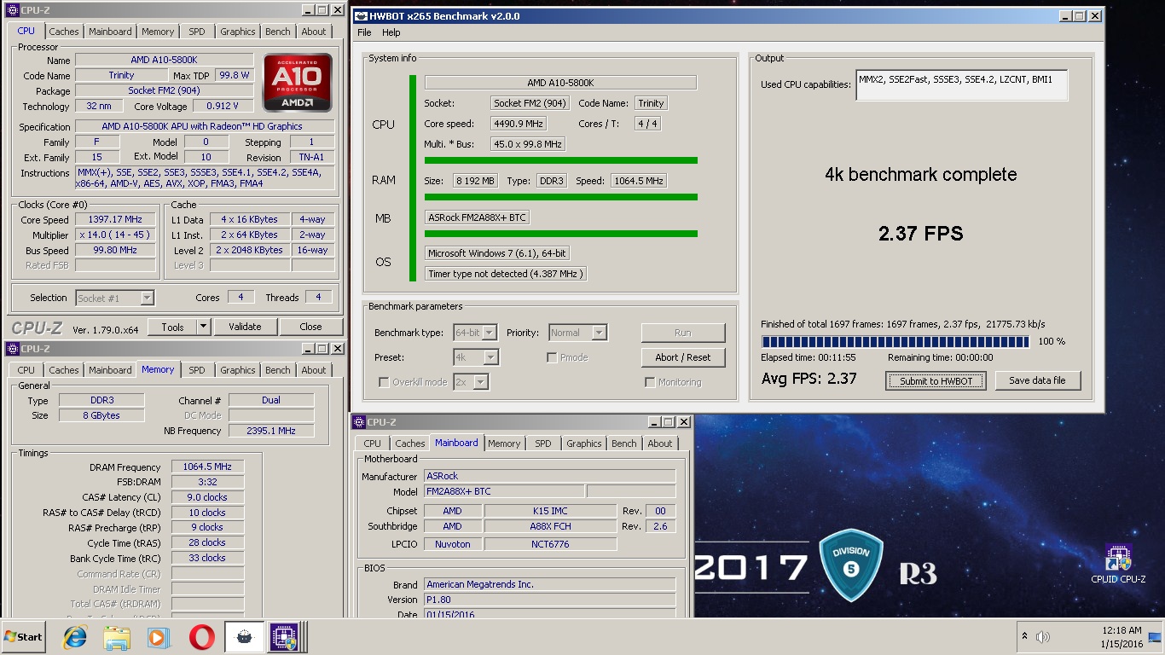Click LPCIO NCT6776 field
The image size is (1165, 655).
point(550,543)
